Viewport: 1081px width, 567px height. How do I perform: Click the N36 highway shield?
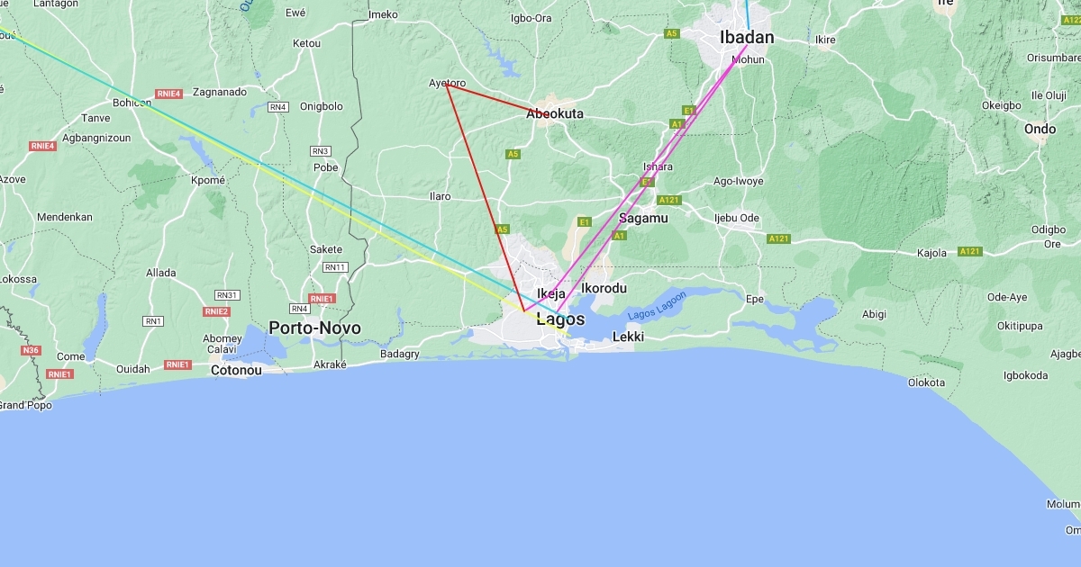[x=32, y=350]
